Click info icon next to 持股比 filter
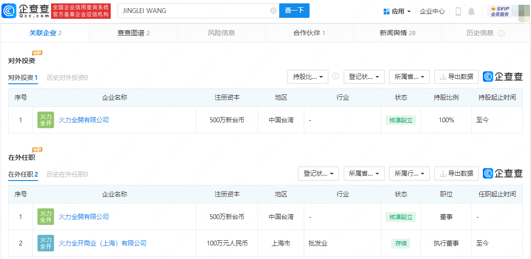Screen dimensions: 531x259 336,76
